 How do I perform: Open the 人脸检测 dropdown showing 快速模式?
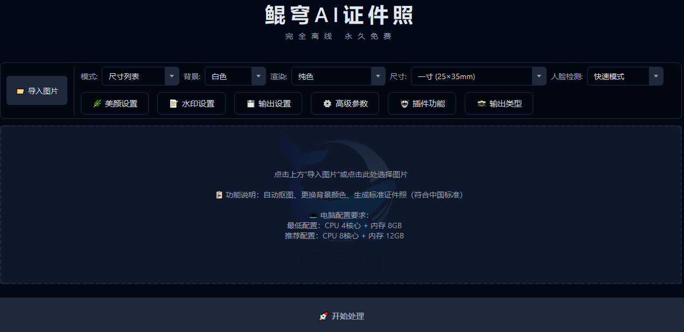click(625, 76)
